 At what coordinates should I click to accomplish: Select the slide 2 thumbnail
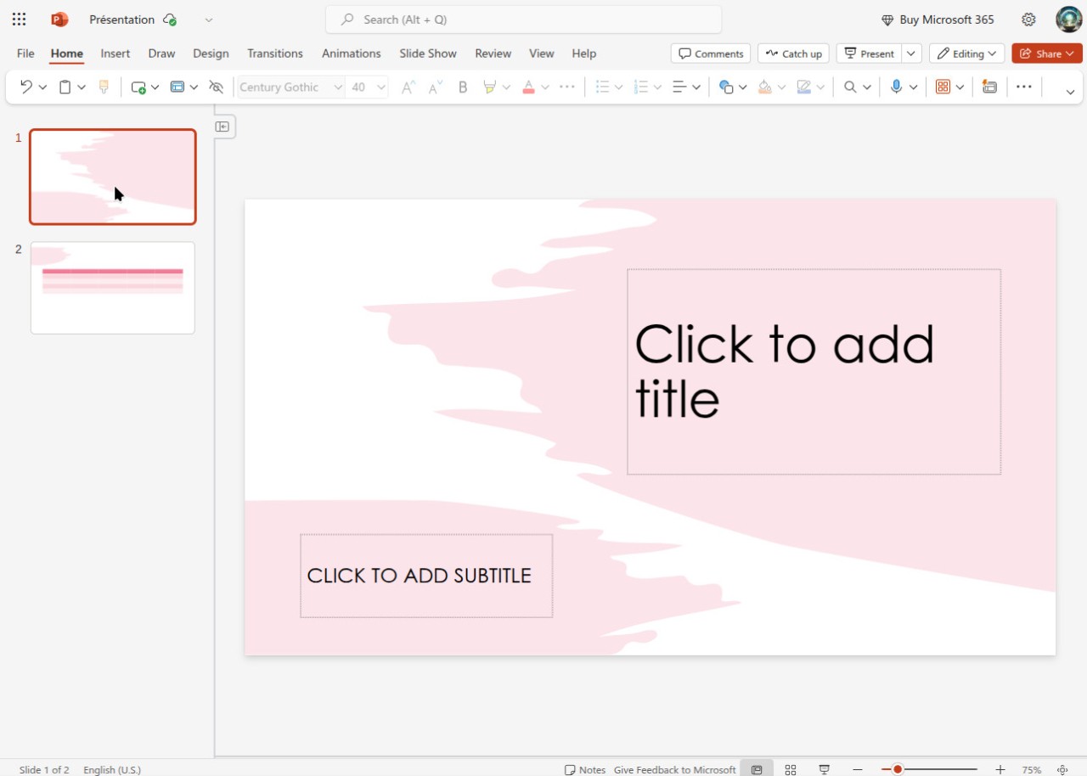click(x=113, y=288)
